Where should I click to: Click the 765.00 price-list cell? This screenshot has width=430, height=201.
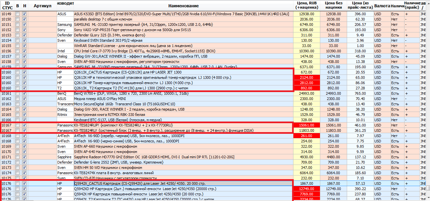(x=360, y=93)
